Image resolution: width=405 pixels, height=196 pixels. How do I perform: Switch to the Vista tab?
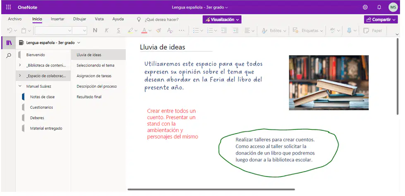point(99,19)
